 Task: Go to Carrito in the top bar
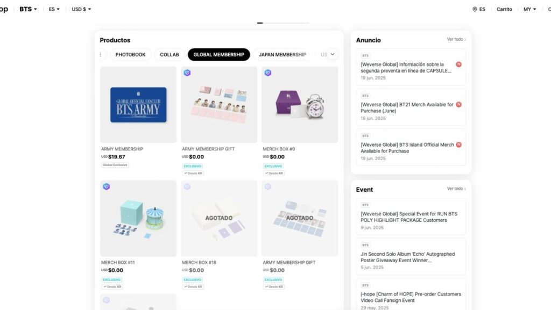click(x=504, y=9)
